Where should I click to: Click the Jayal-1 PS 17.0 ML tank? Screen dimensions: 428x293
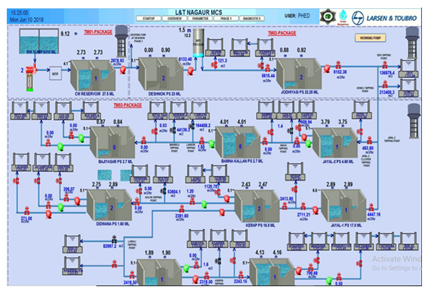[344, 205]
